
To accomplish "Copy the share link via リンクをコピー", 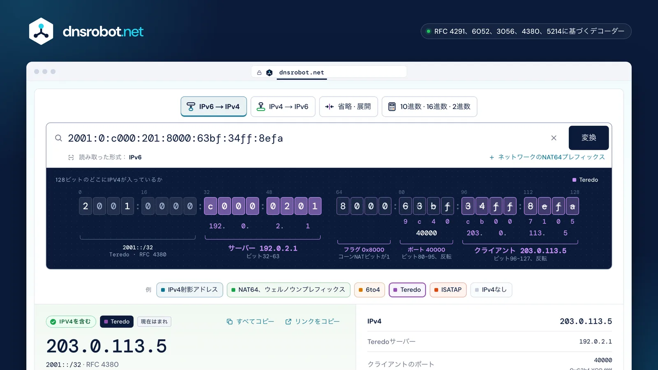I will pyautogui.click(x=313, y=321).
